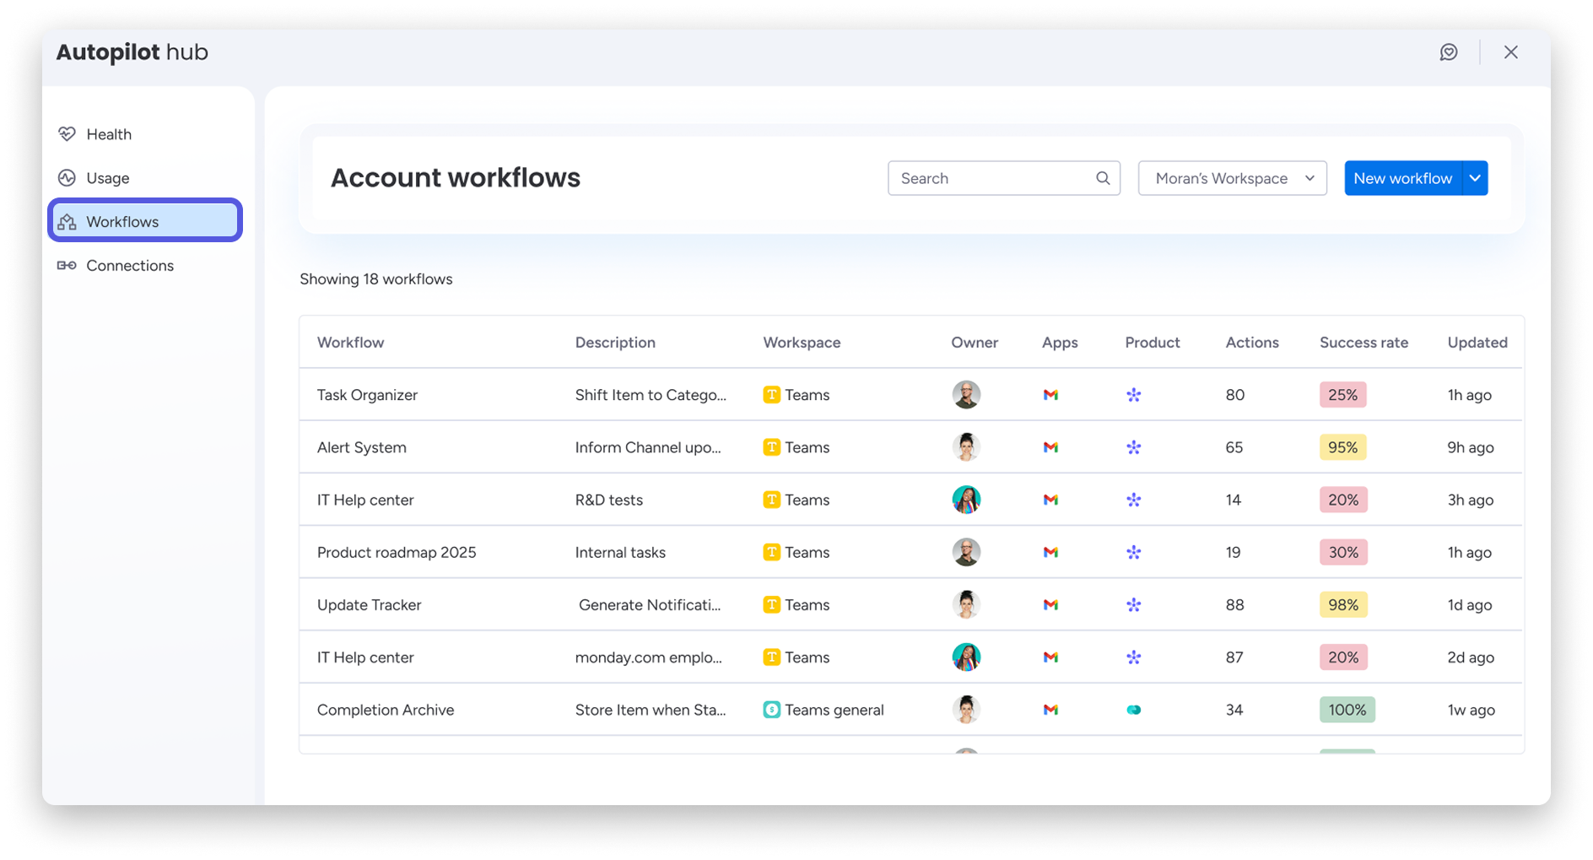Expand the New workflow arrow menu
This screenshot has height=860, width=1593.
[x=1475, y=178]
